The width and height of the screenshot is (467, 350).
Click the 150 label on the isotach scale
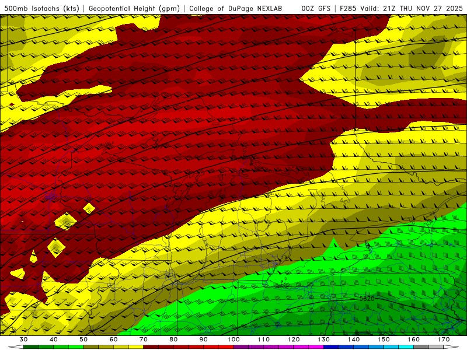click(x=384, y=339)
